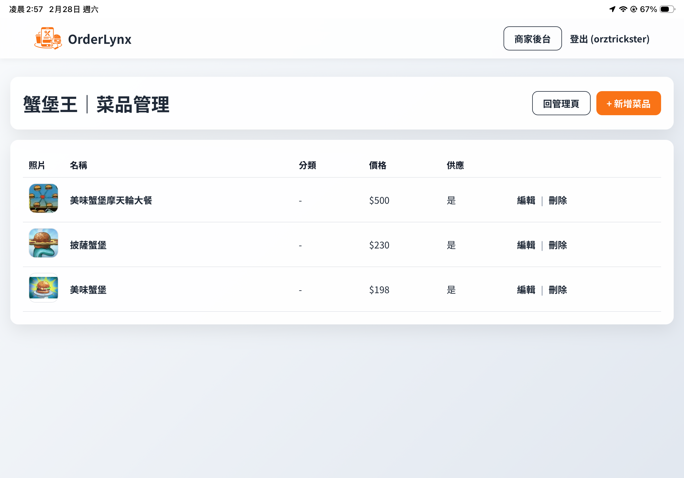The width and height of the screenshot is (684, 478).
Task: Delete 美味蟹堡摩天輪大餐 menu item
Action: click(557, 201)
